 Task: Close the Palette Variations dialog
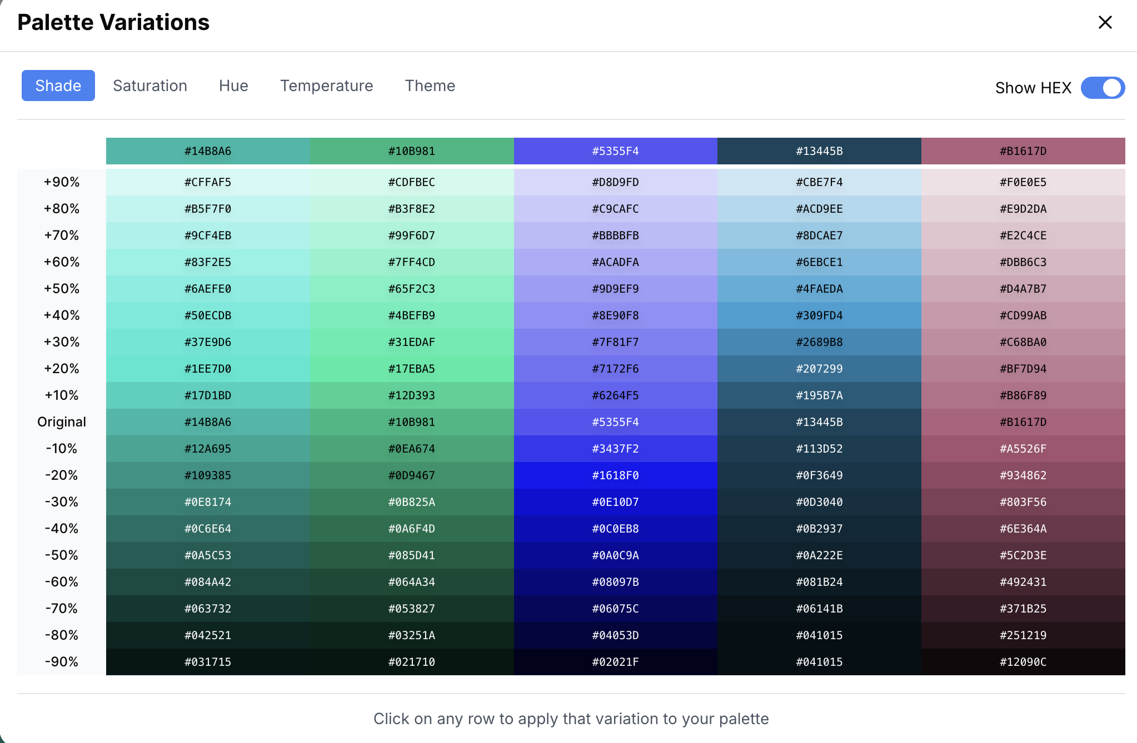pos(1104,22)
